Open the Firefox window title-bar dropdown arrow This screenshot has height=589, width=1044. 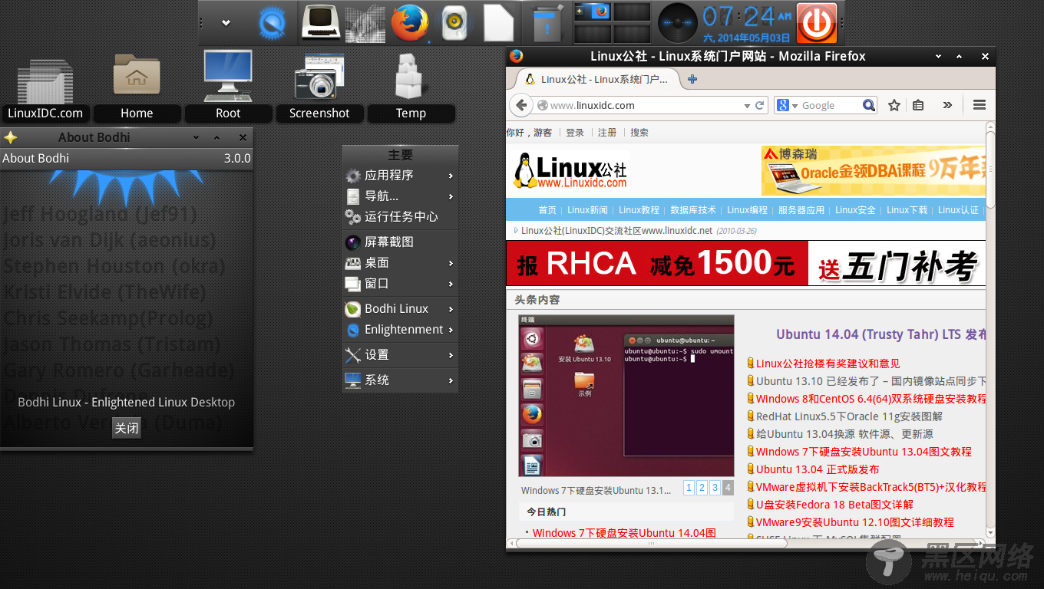click(938, 56)
